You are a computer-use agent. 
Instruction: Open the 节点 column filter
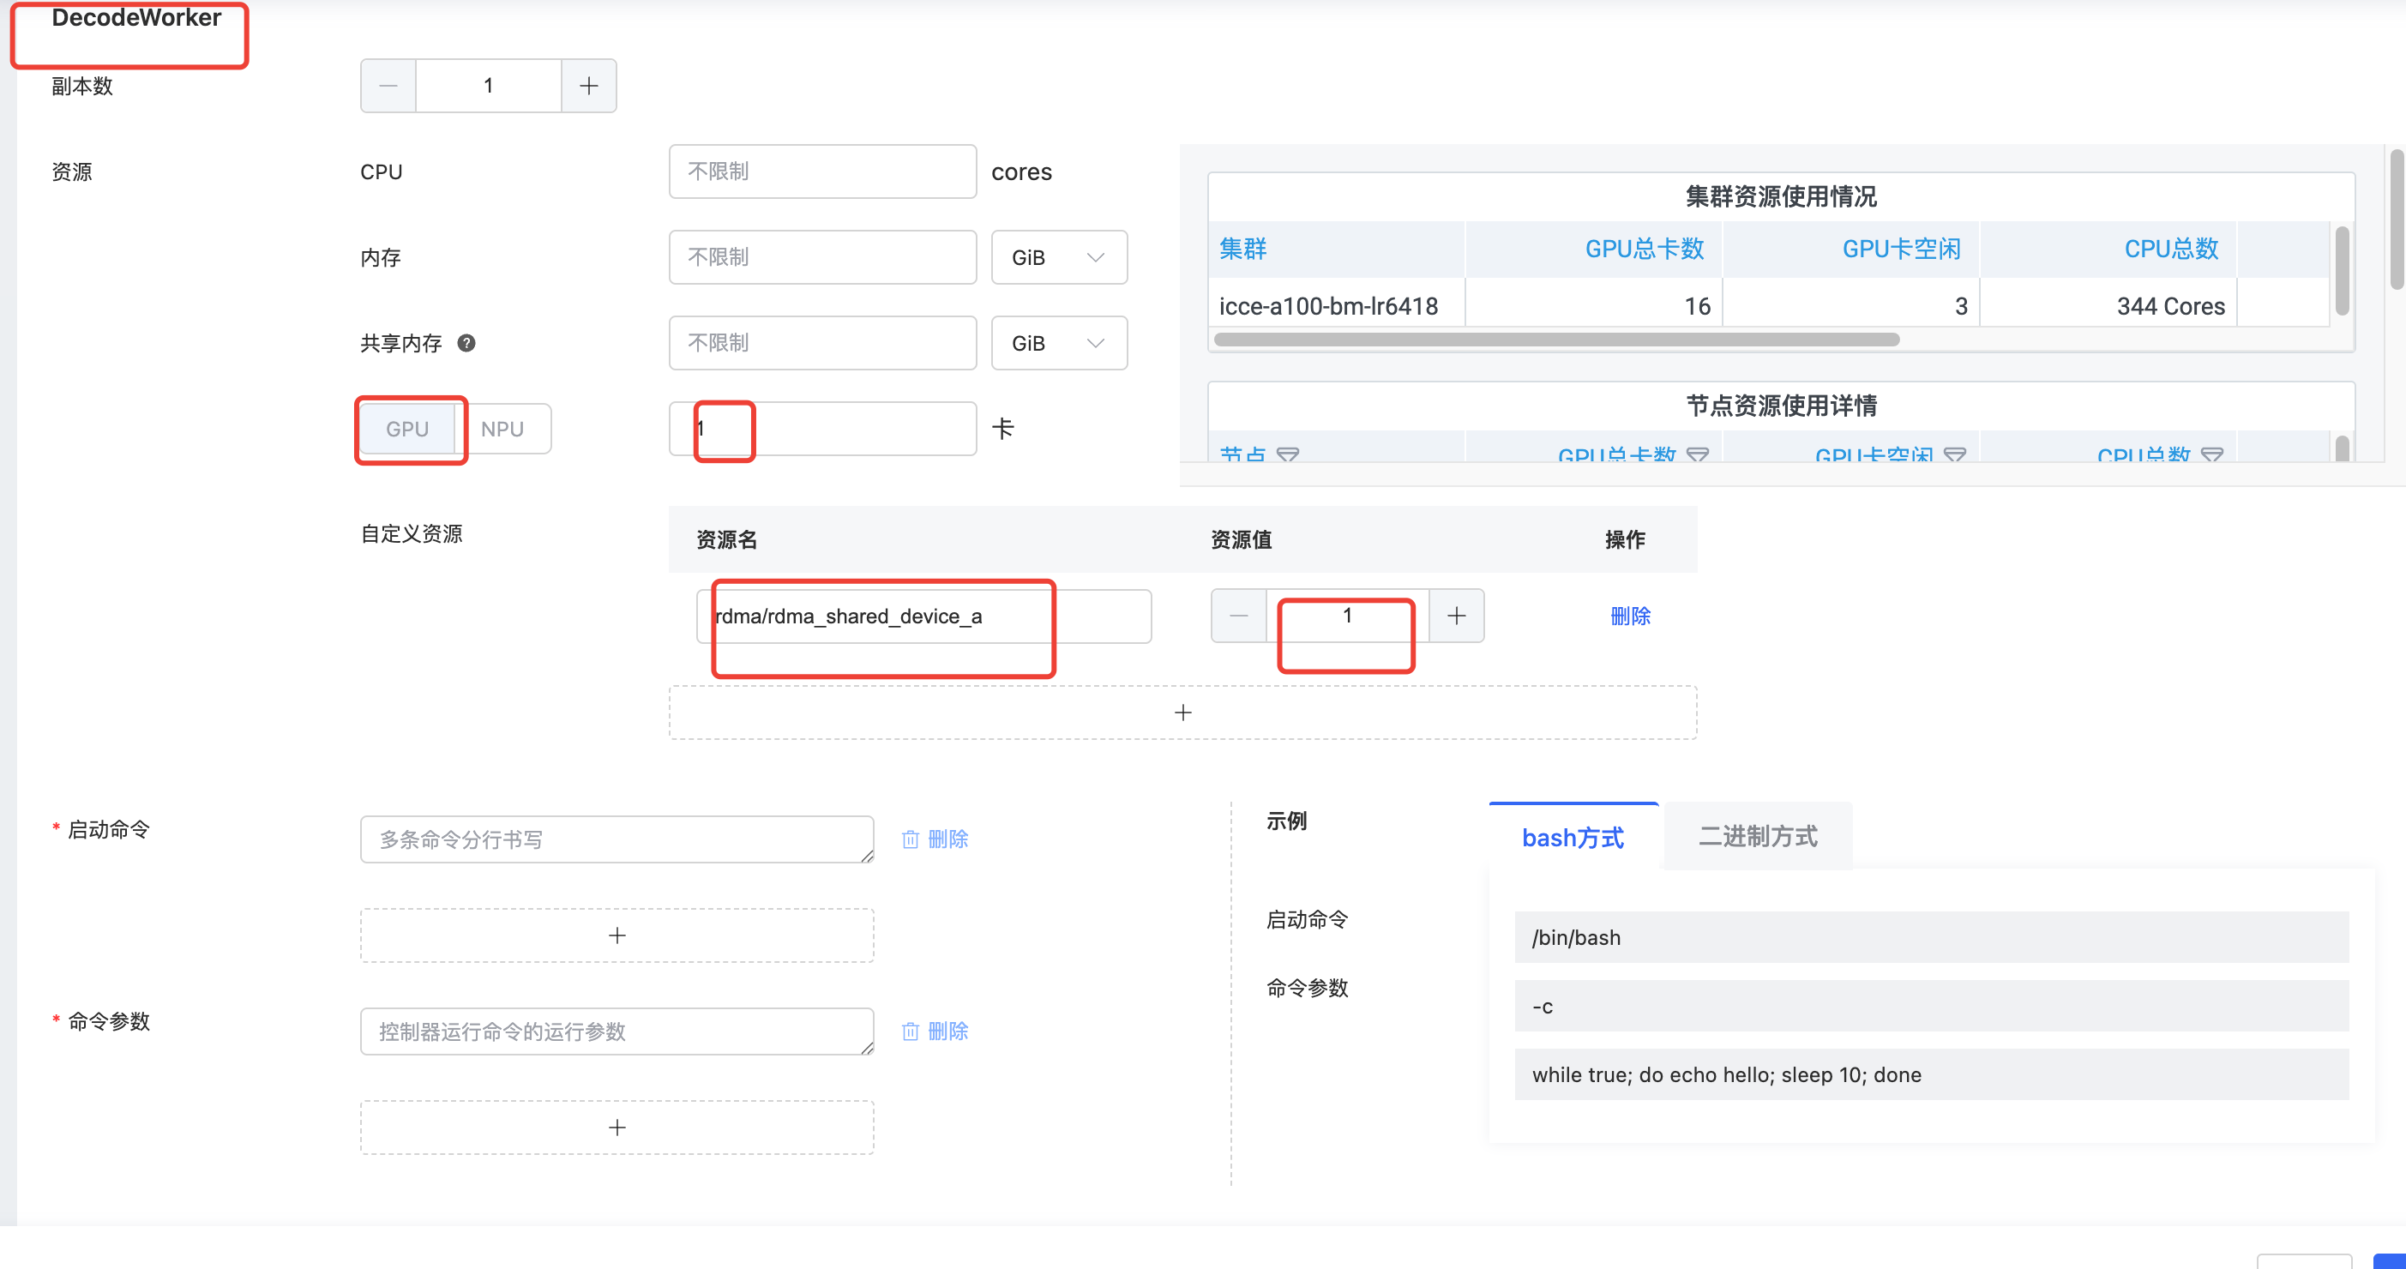[x=1288, y=454]
